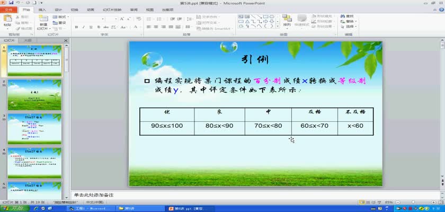
Task: Toggle Italic formatting
Action: tap(83, 27)
